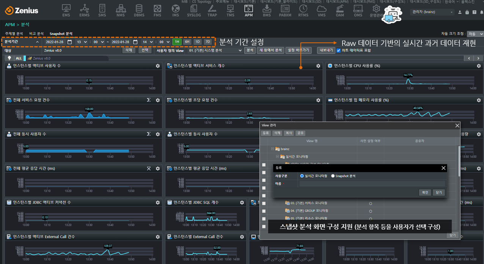This screenshot has width=484, height=264.
Task: Check the 03. [기본] 서비스 모니터링 row checkbox
Action: [264, 203]
